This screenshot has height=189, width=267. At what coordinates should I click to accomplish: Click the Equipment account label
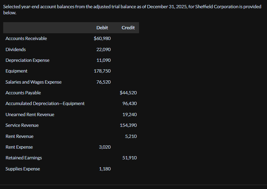16,71
